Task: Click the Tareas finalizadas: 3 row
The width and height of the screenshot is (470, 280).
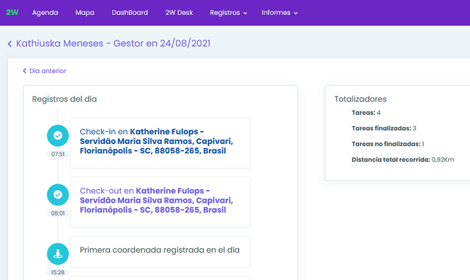Action: click(384, 128)
